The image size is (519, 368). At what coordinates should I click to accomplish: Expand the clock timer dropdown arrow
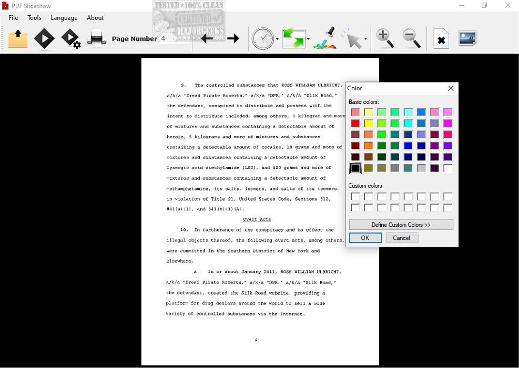(277, 39)
